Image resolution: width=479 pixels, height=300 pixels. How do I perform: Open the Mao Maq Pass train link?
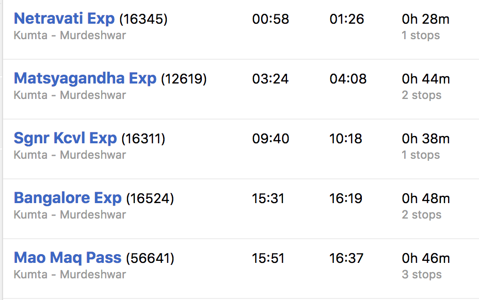[x=68, y=258]
